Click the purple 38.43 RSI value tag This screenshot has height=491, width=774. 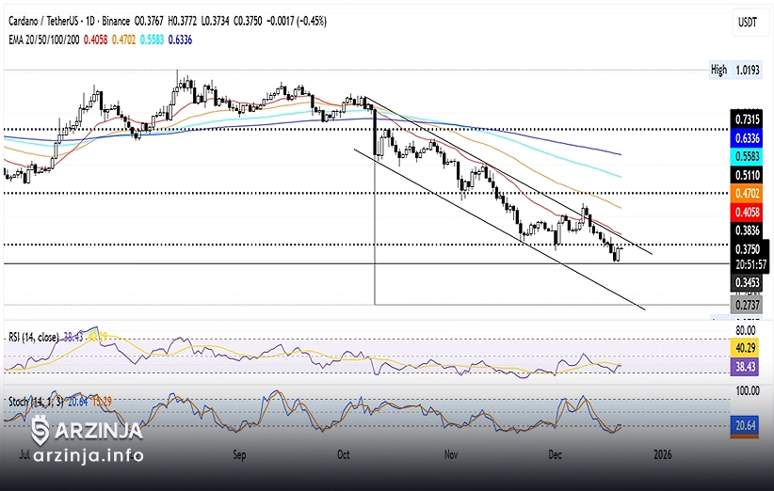(x=744, y=365)
